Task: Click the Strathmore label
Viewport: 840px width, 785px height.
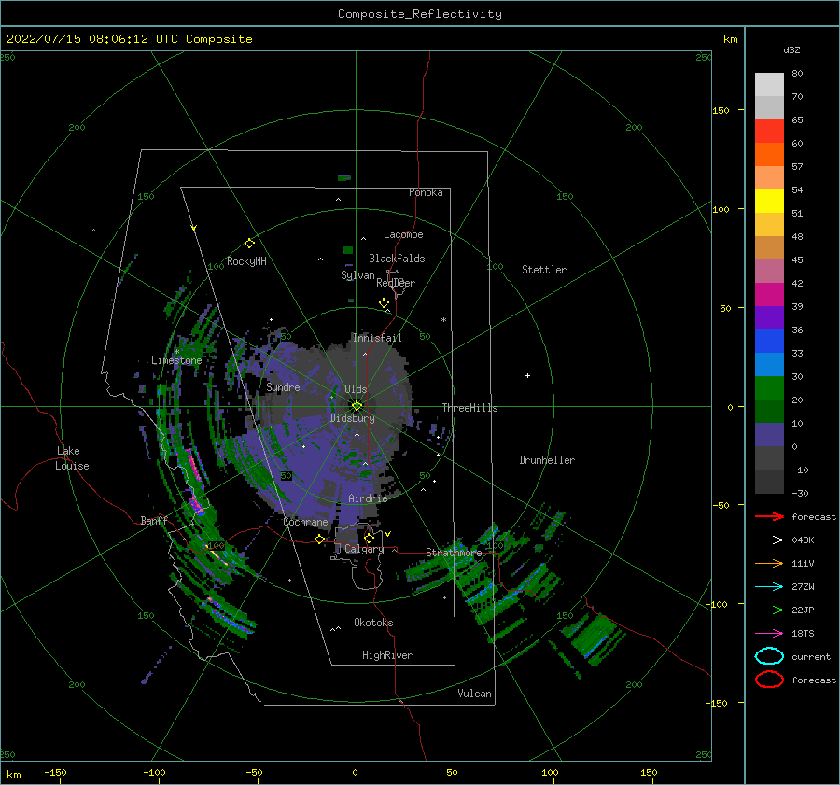Action: click(454, 553)
